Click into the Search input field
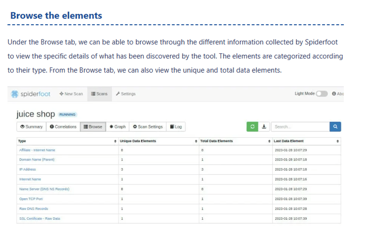380x245 pixels. pos(300,127)
